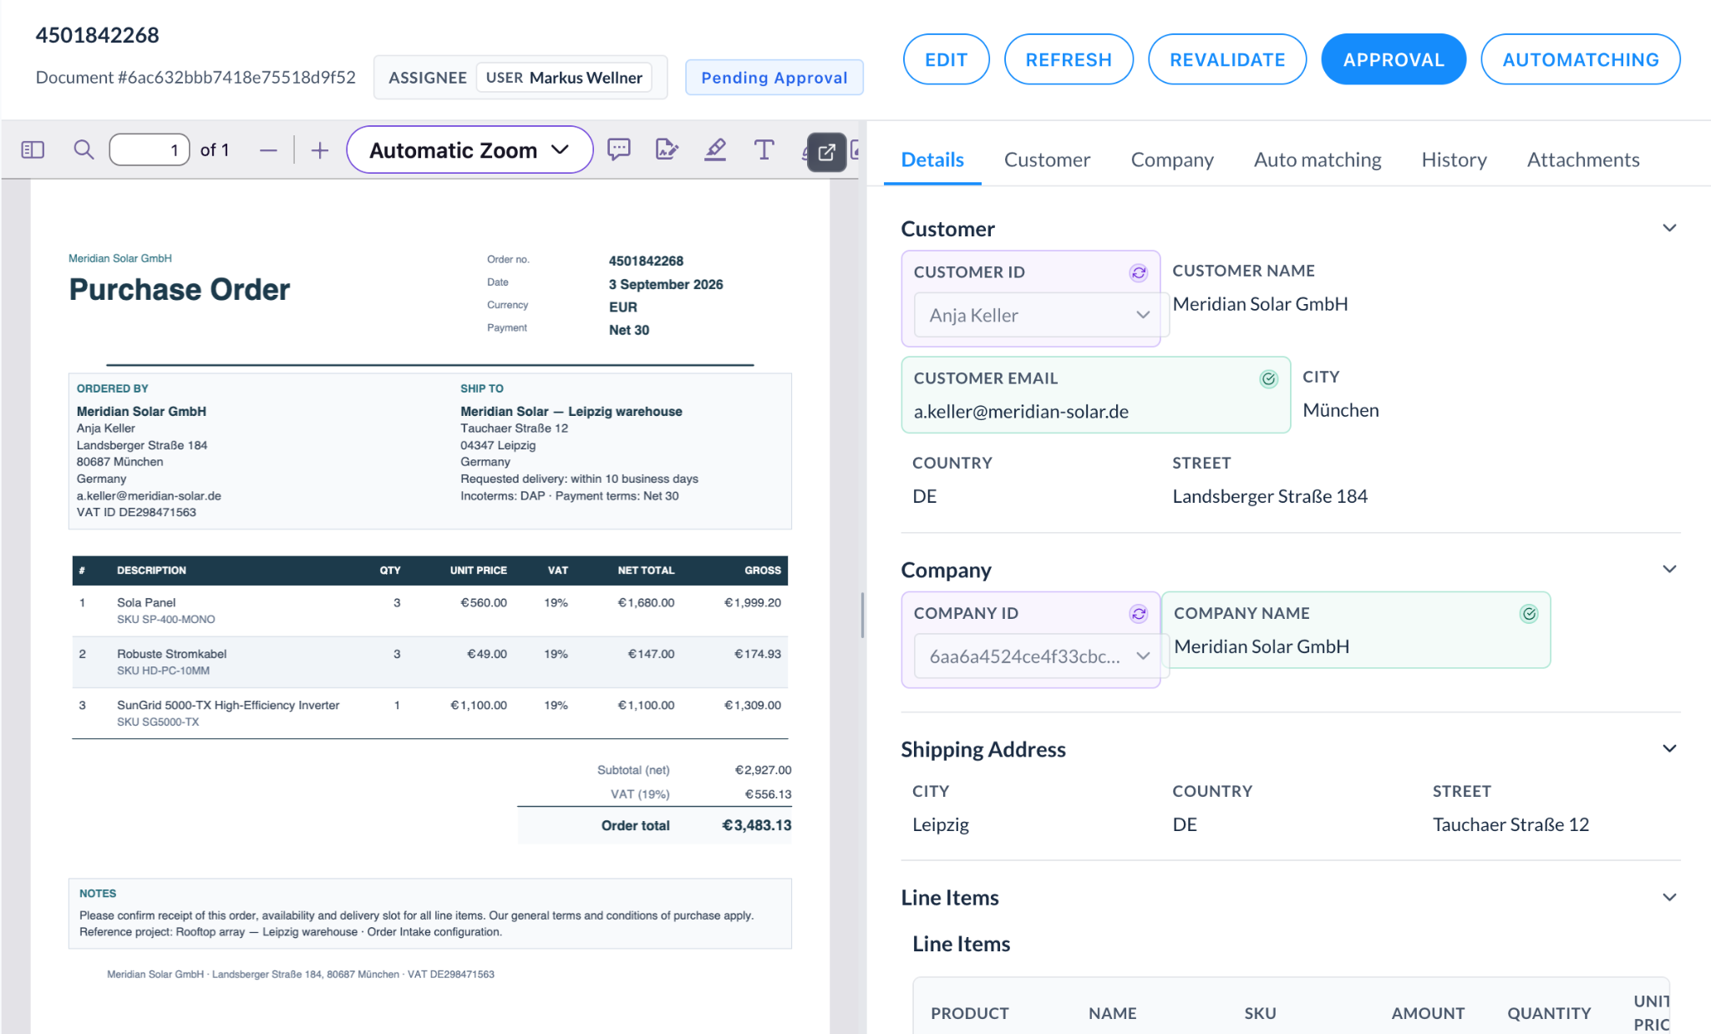Zoom in with the plus icon
Image resolution: width=1711 pixels, height=1034 pixels.
[x=320, y=150]
